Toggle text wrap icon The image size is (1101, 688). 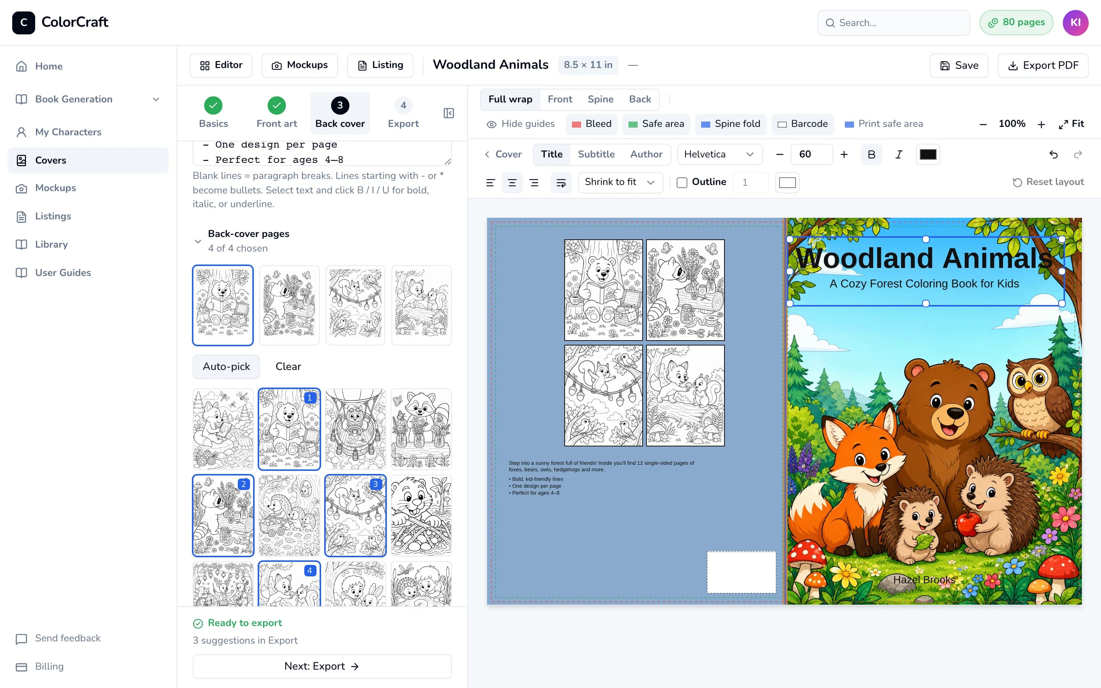tap(561, 182)
